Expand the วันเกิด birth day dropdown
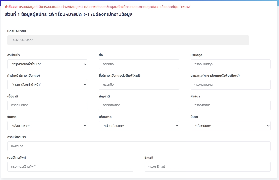The image size is (279, 180). 47,126
